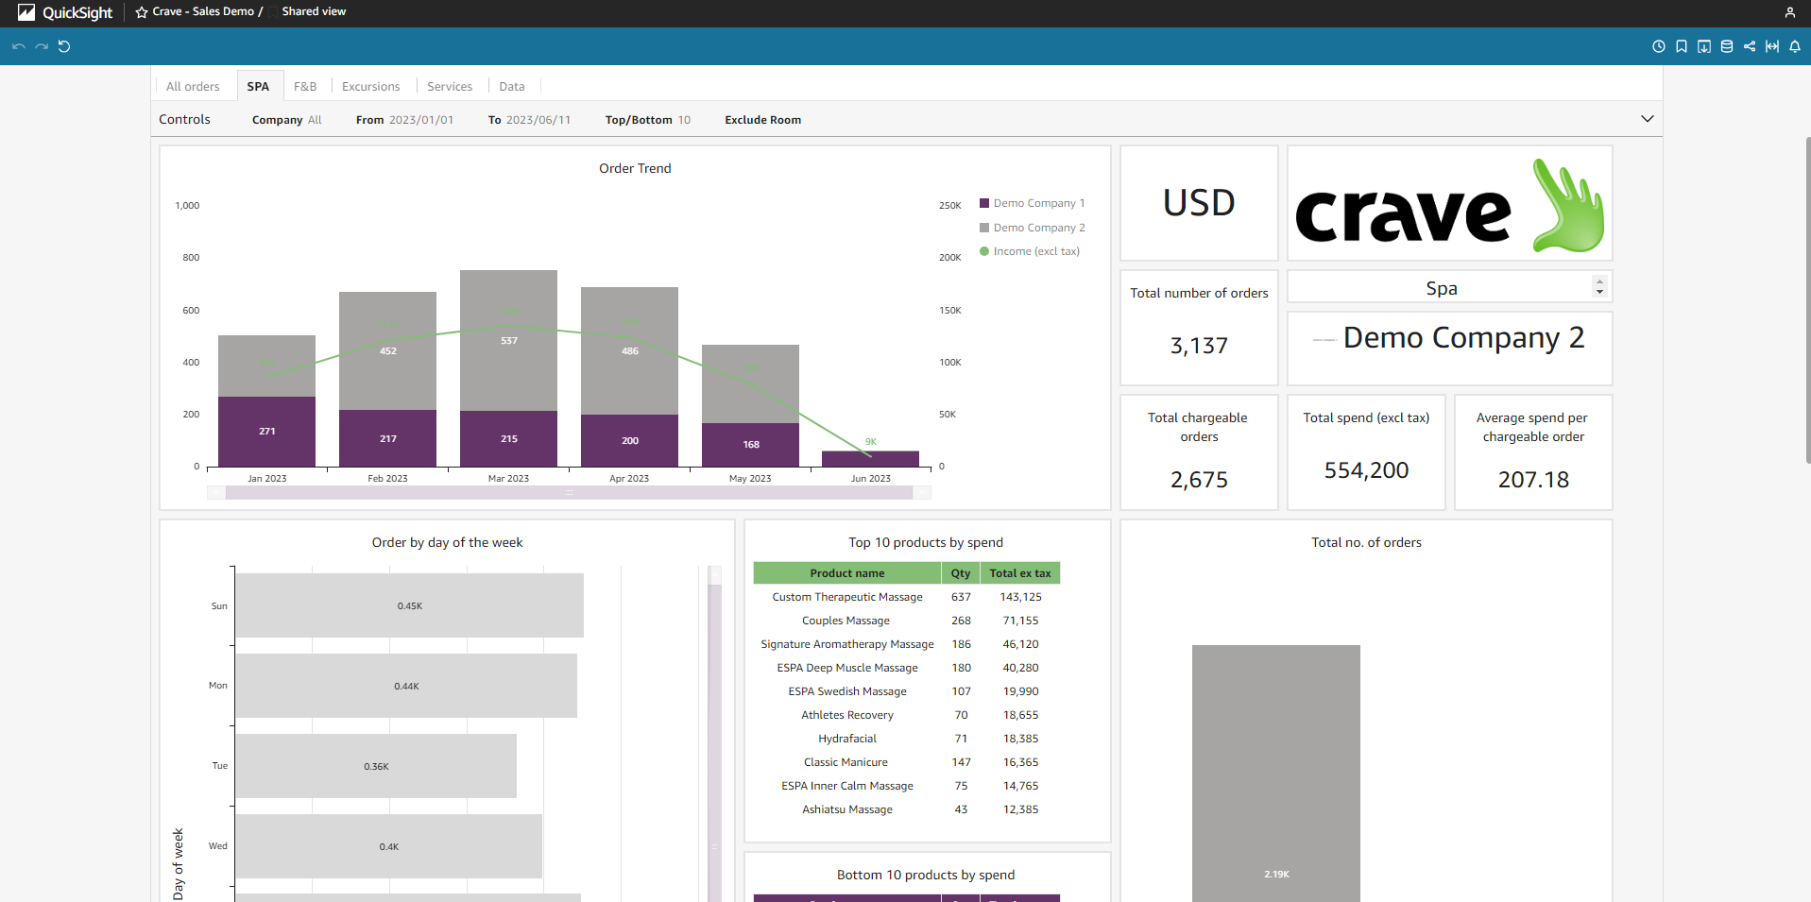Viewport: 1811px width, 902px height.
Task: Click the Spa selector stepper arrows
Action: click(x=1599, y=287)
